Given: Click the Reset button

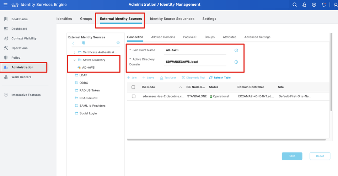Looking at the screenshot, I should pos(320,156).
